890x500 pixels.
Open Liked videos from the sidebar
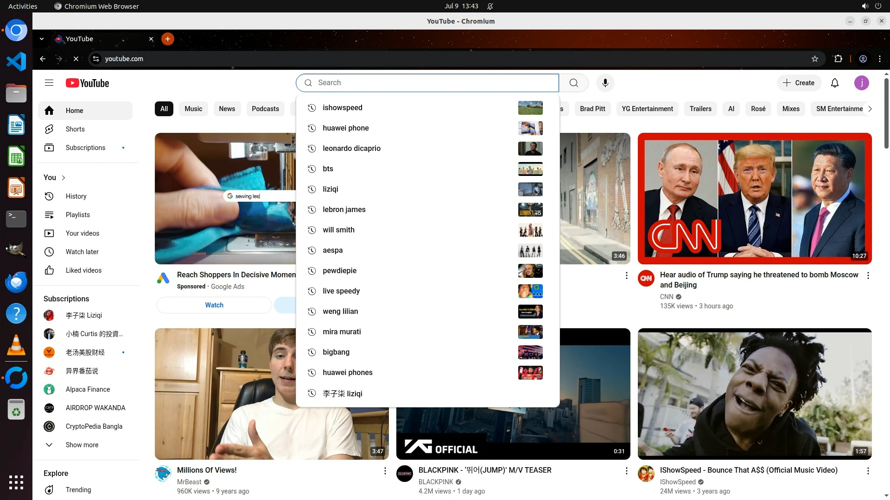click(83, 270)
